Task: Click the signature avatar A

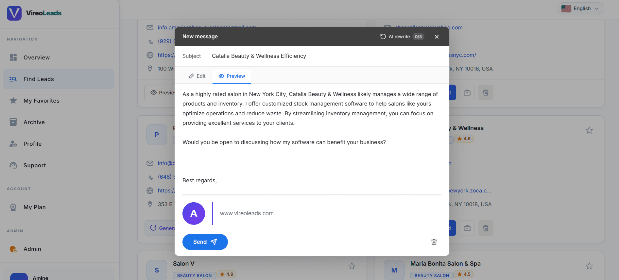Action: coord(194,213)
